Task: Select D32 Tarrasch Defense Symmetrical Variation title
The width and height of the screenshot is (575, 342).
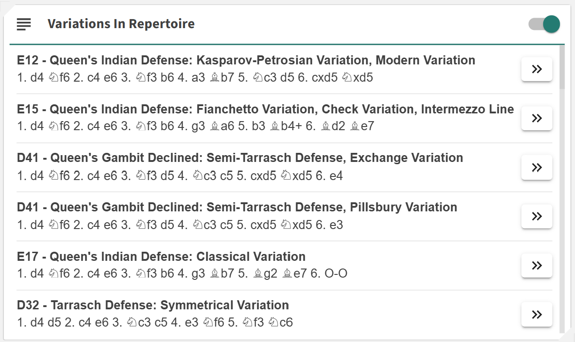Action: (153, 305)
